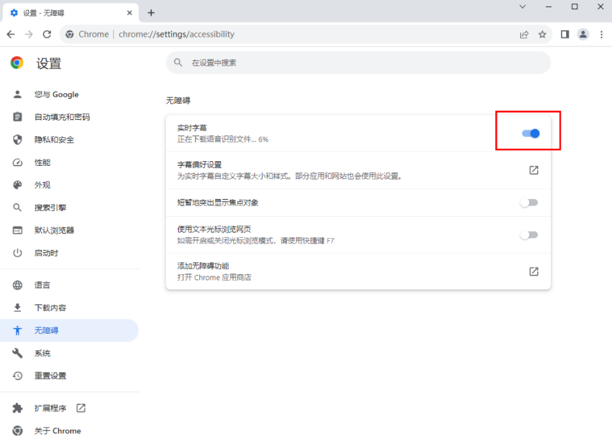This screenshot has height=446, width=612.
Task: Click the share page icon in address bar
Action: point(524,34)
